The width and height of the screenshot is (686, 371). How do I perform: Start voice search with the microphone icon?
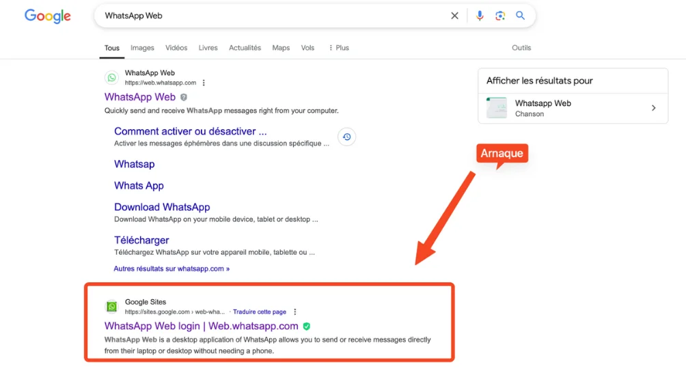480,16
